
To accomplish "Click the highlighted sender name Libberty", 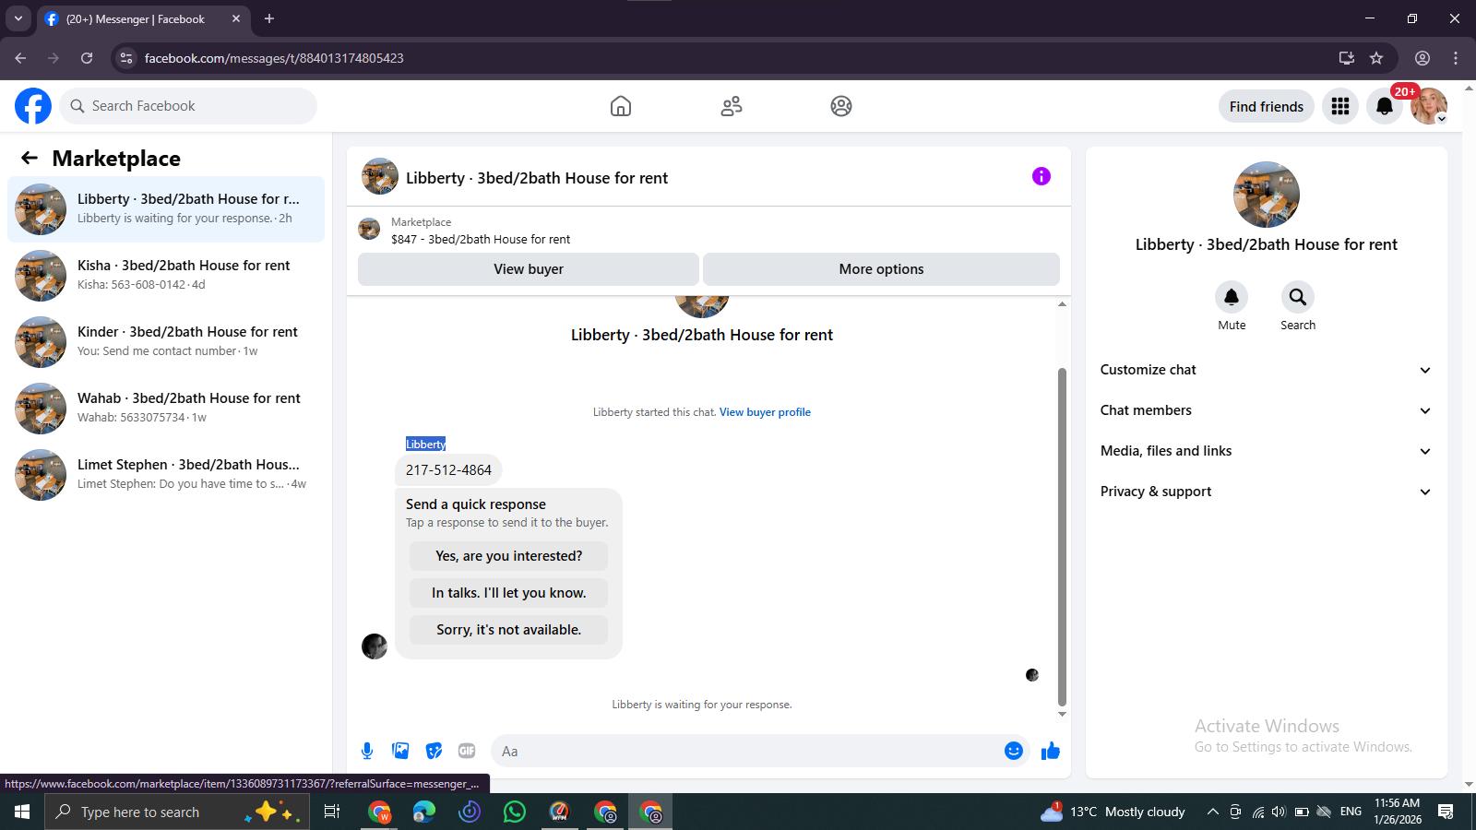I will (425, 444).
